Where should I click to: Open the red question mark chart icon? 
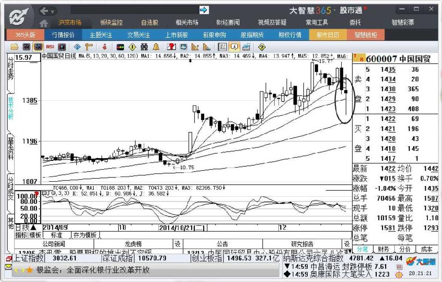[x=171, y=47]
